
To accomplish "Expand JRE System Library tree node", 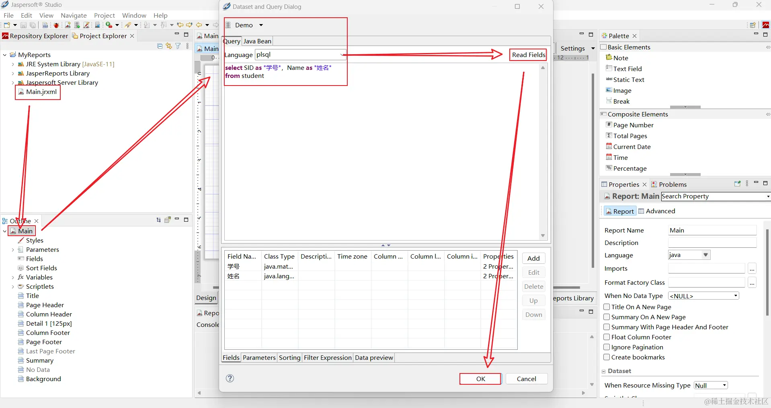I will (13, 64).
